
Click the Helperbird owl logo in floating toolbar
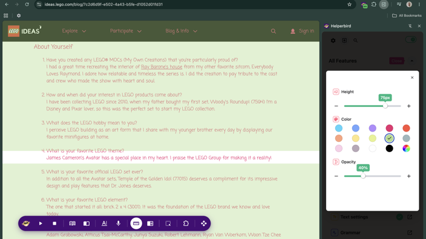26,223
